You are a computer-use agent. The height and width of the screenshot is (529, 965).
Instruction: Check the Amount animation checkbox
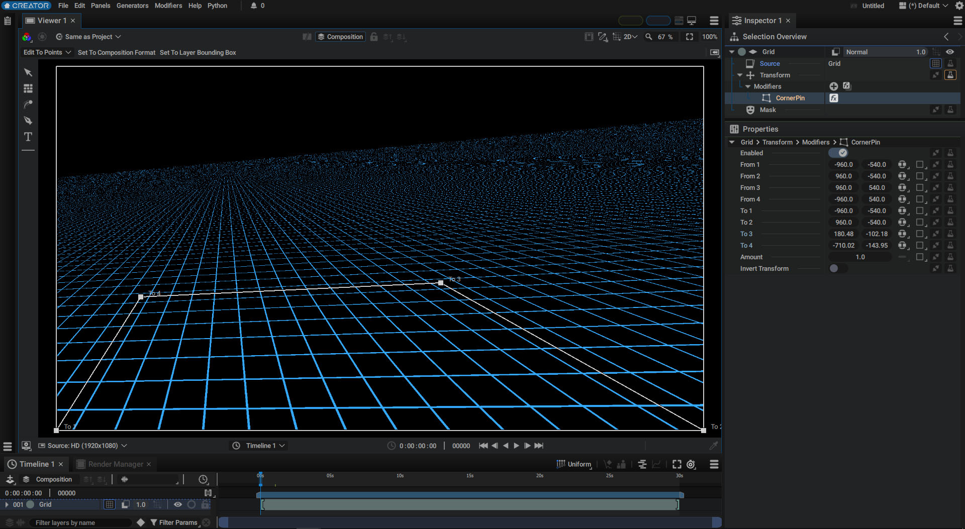coord(920,257)
